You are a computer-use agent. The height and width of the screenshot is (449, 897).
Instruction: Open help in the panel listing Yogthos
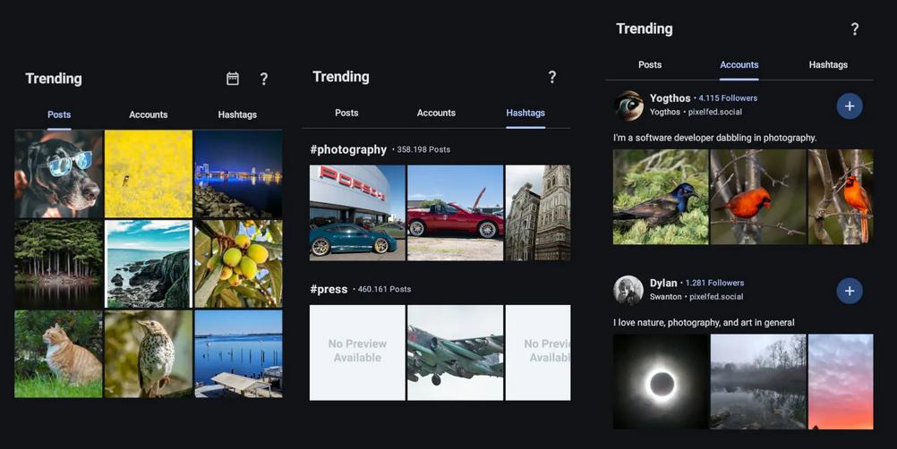pyautogui.click(x=854, y=30)
